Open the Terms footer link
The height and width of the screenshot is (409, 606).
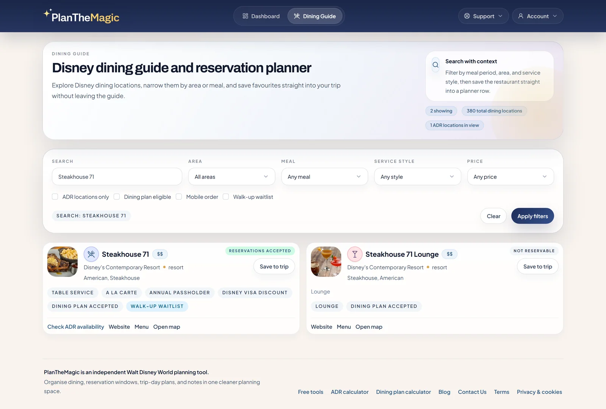coord(501,392)
